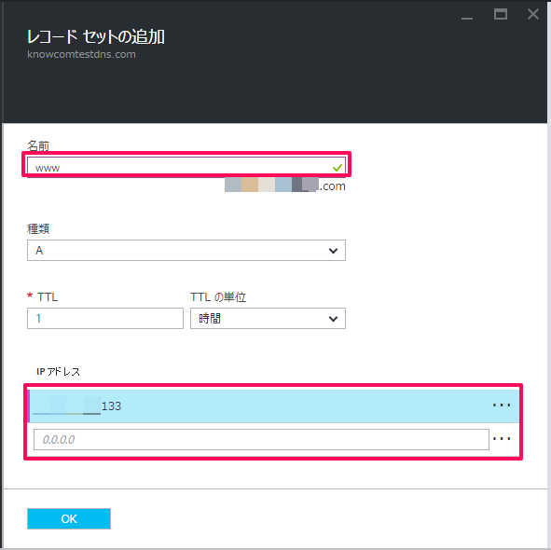Image resolution: width=551 pixels, height=550 pixels.
Task: Focus the TTL value field
Action: tap(105, 319)
